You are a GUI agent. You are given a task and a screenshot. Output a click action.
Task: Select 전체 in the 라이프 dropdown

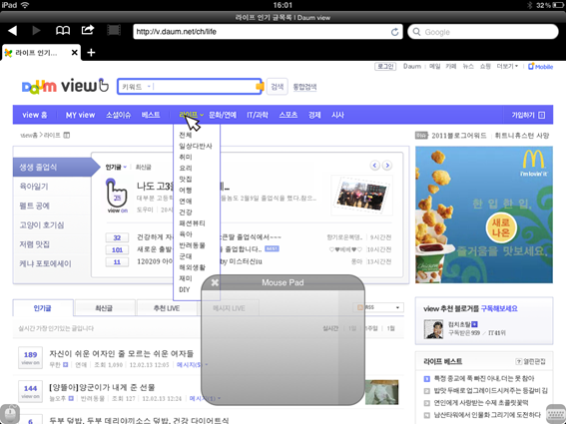pos(186,135)
